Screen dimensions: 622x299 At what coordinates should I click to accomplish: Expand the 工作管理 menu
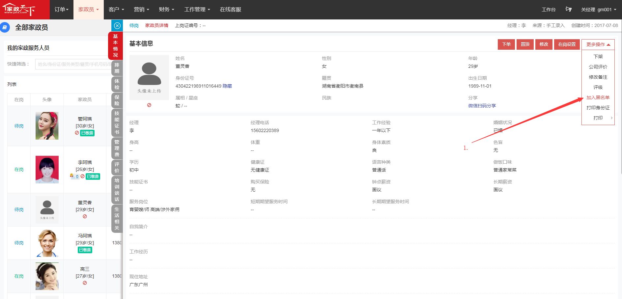point(197,10)
